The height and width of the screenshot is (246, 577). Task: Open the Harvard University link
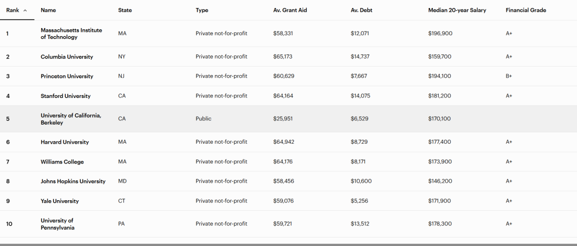(x=65, y=142)
